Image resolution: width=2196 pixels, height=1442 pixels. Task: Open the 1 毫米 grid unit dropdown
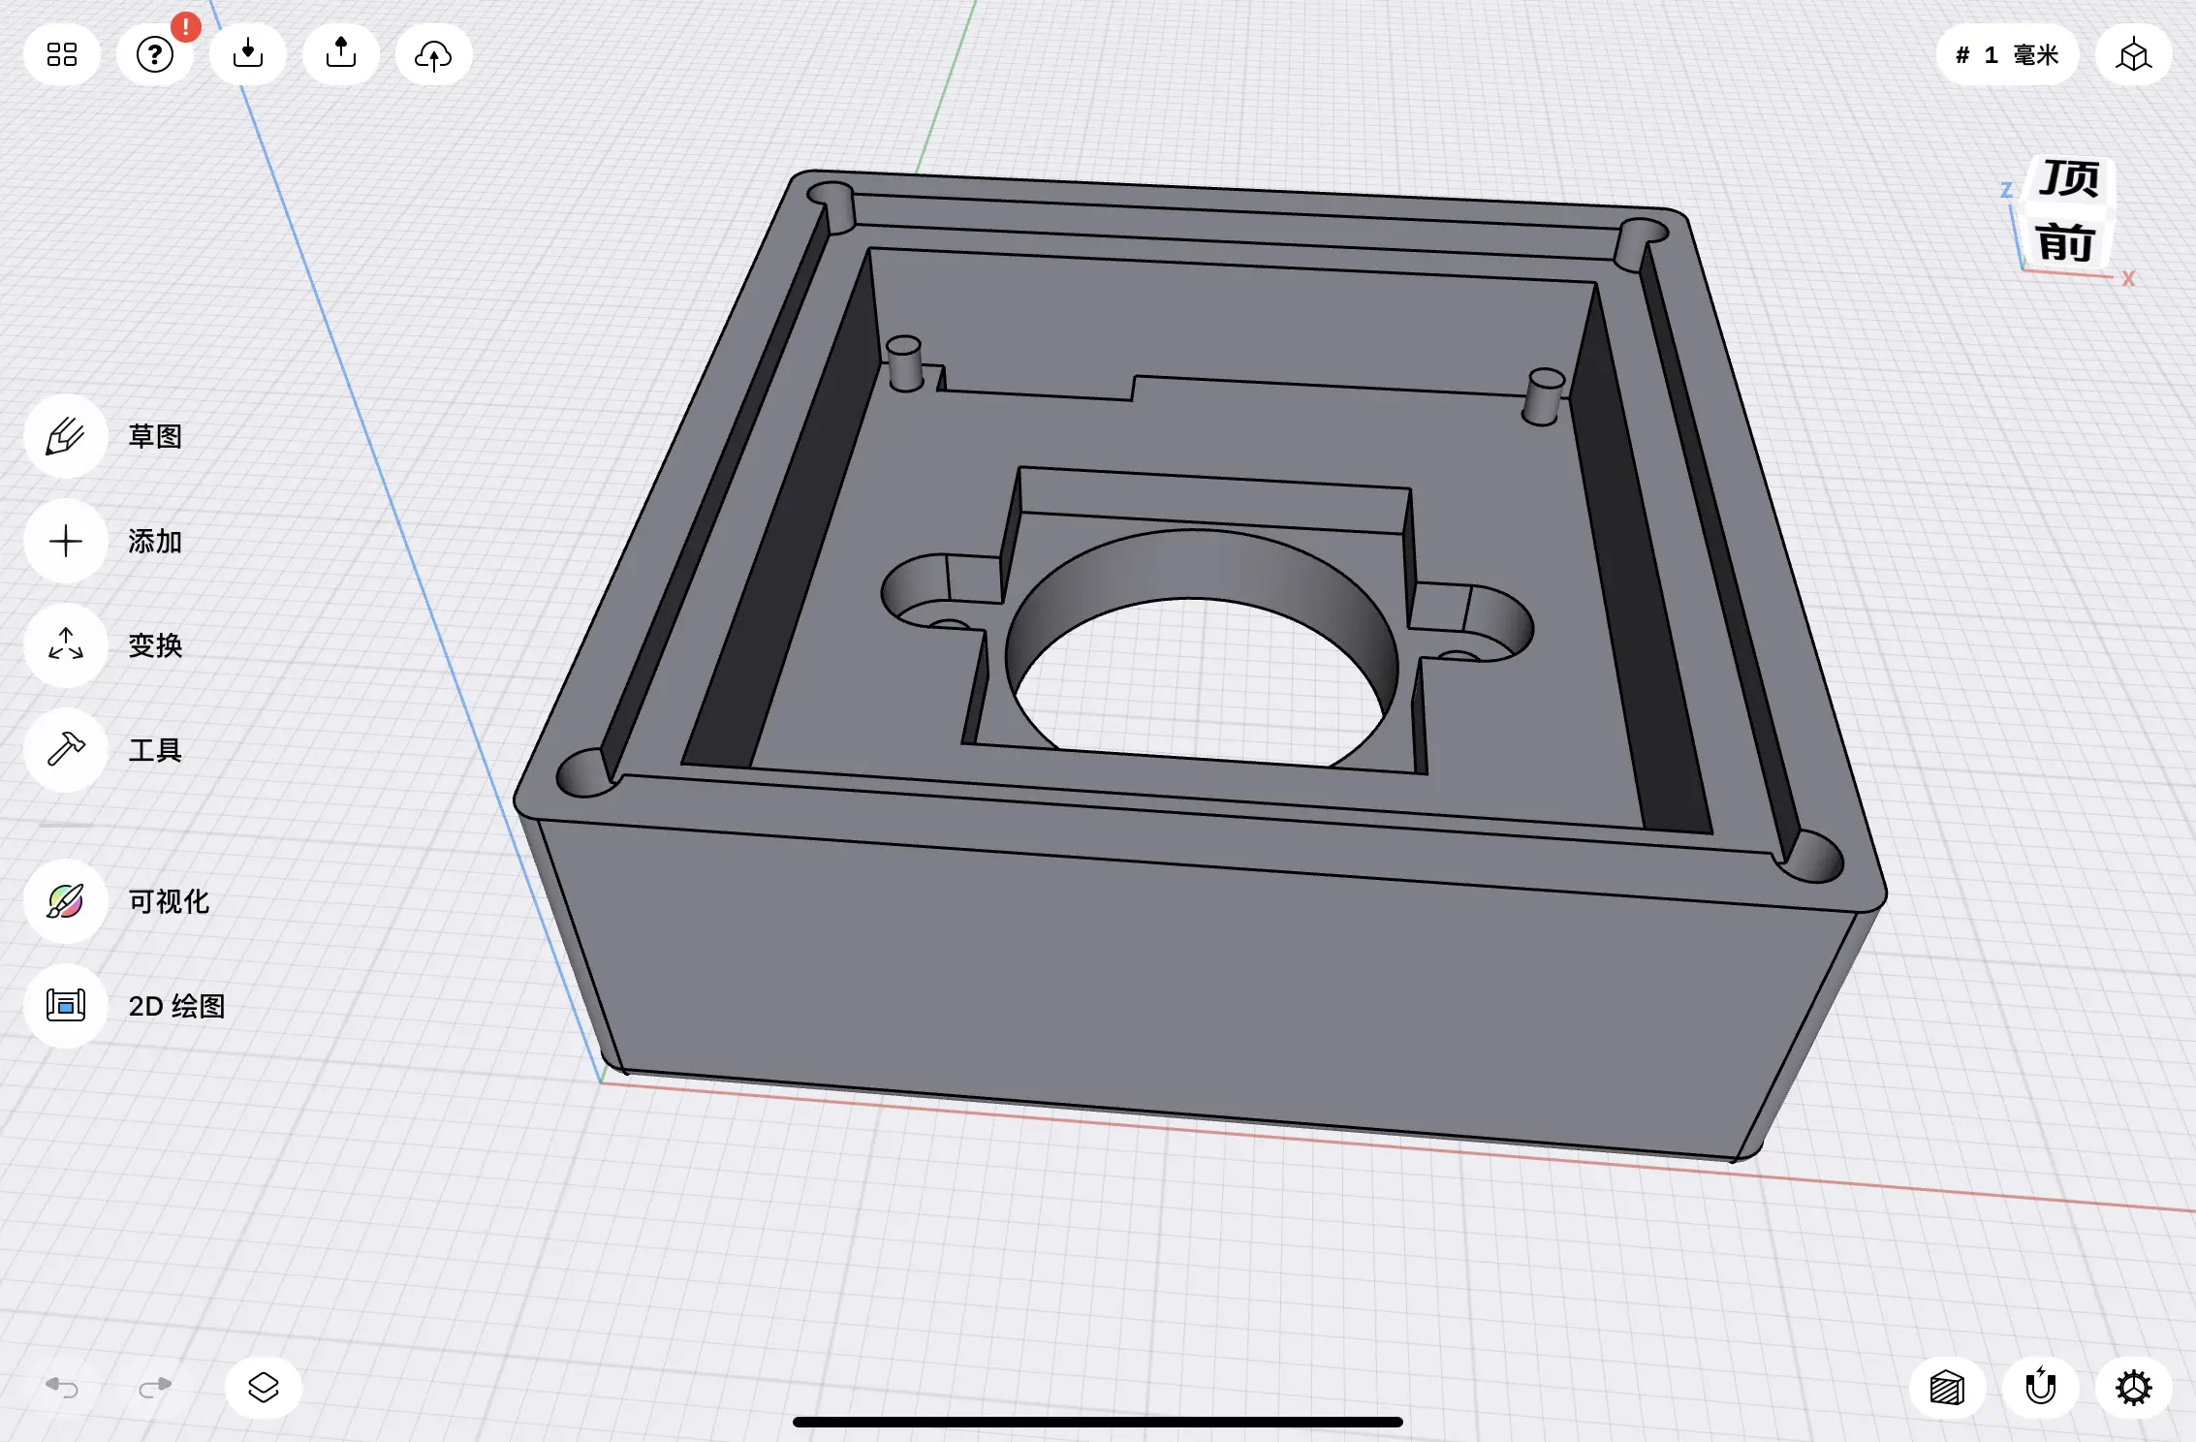(2007, 55)
